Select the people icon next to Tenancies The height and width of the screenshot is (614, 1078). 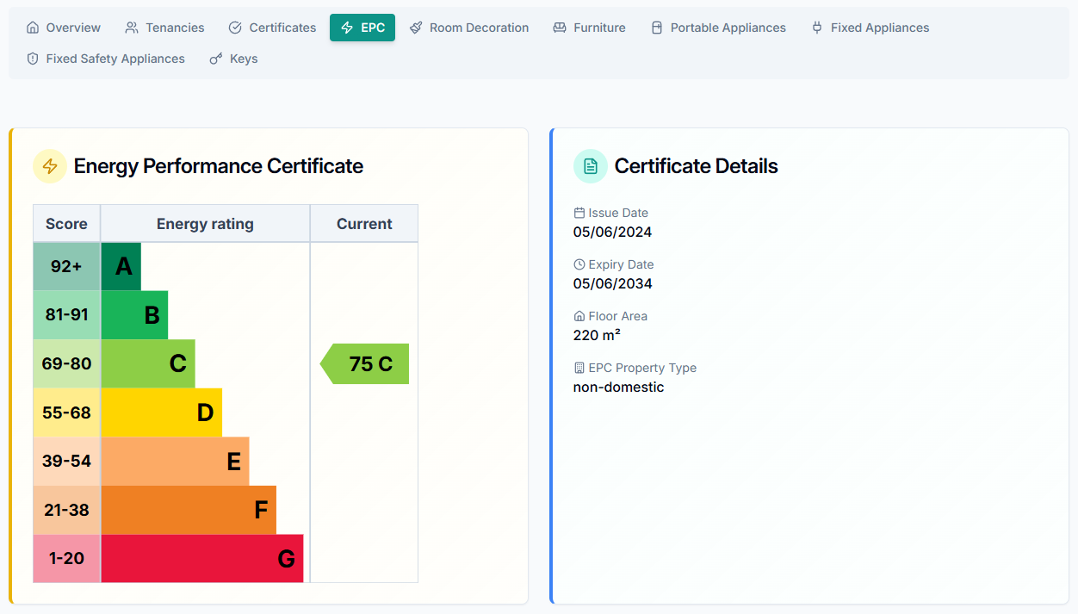(133, 27)
